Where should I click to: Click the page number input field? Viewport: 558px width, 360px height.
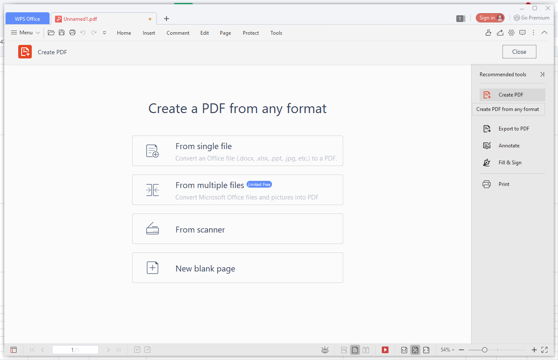coord(75,350)
